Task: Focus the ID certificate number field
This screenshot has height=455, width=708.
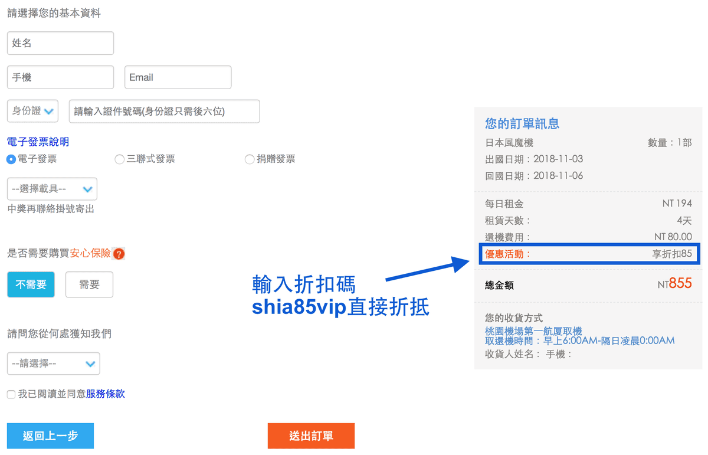Action: tap(163, 111)
